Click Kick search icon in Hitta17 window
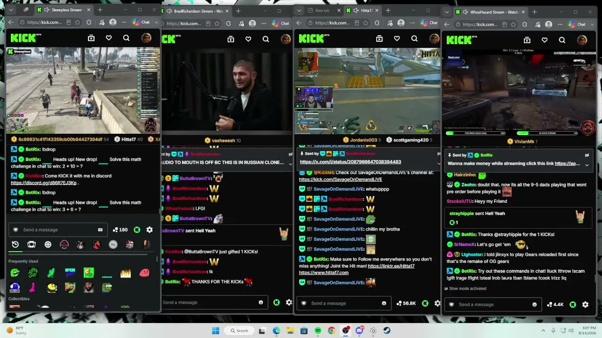Screen dimensions: 602x338 [414, 38]
